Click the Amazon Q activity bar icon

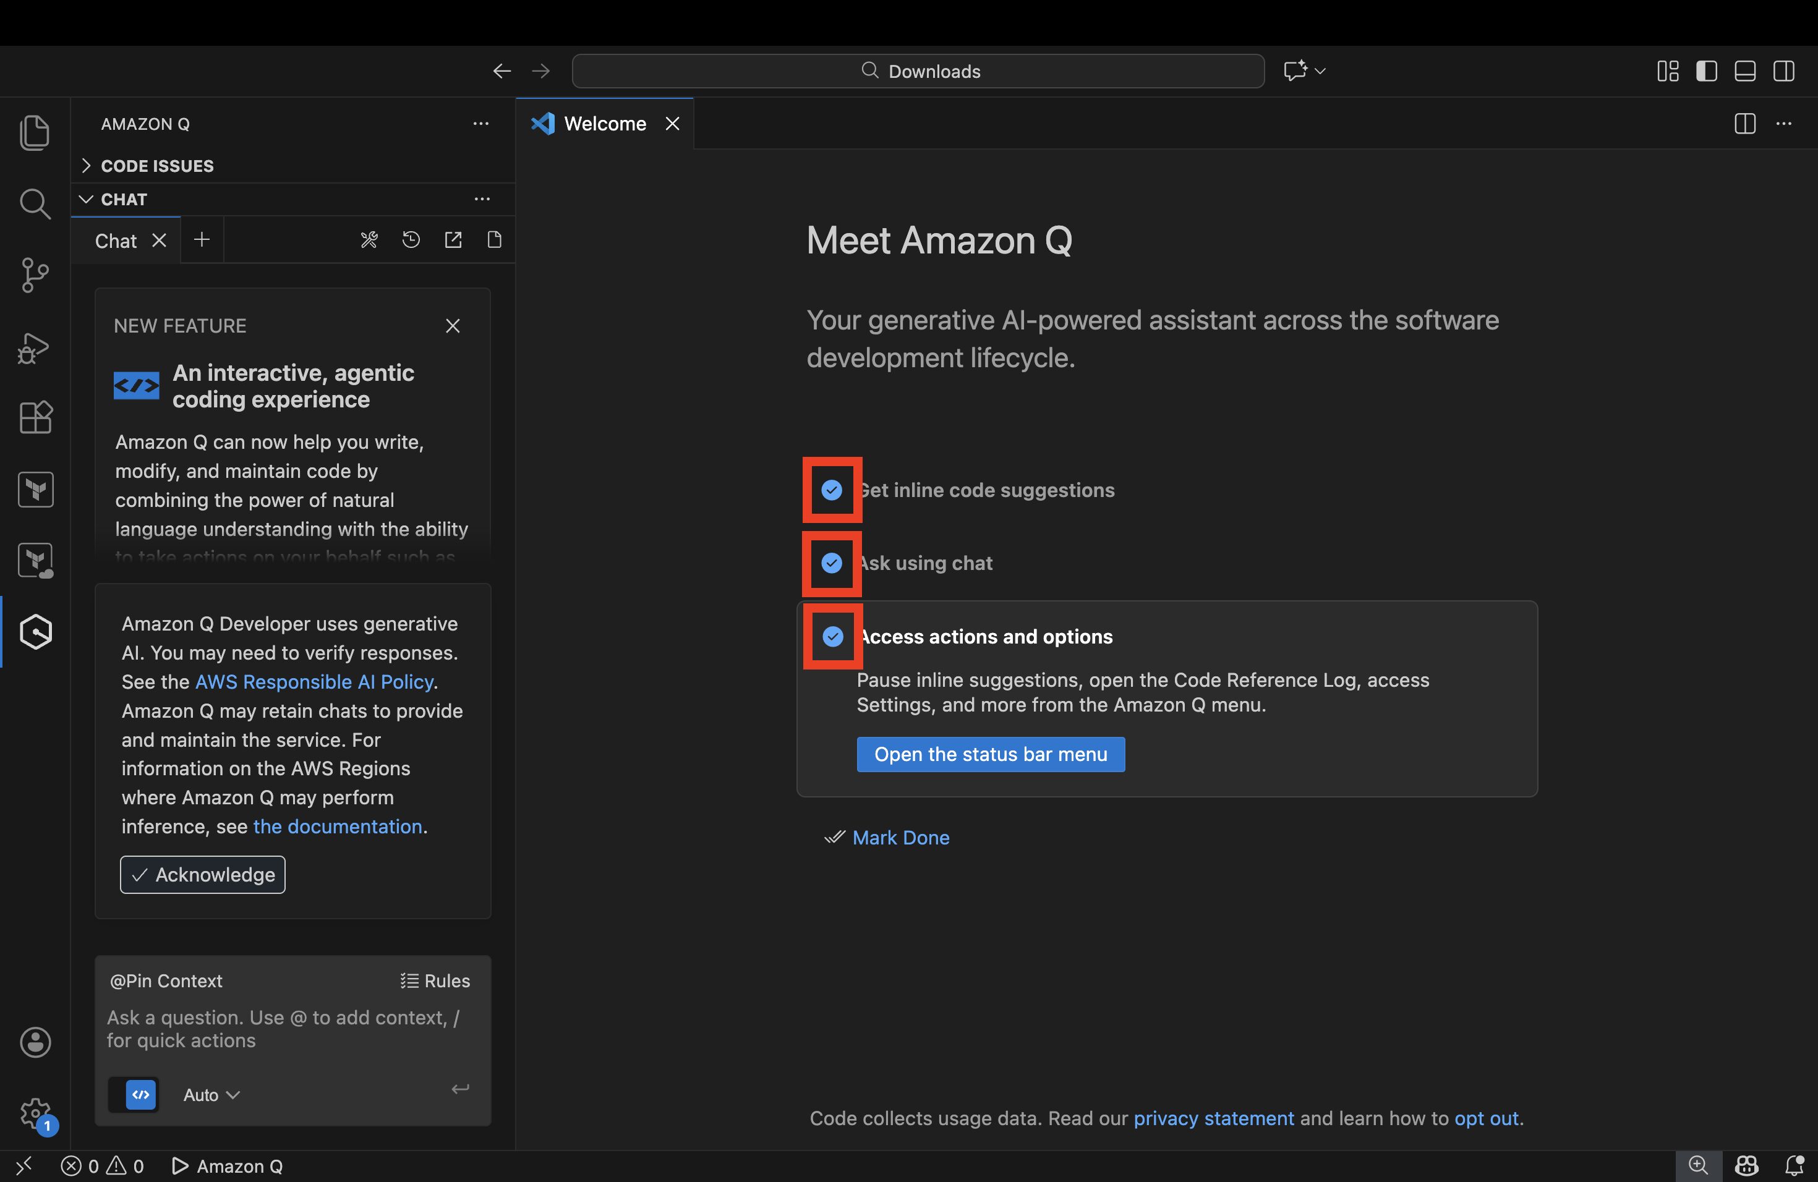[x=35, y=631]
